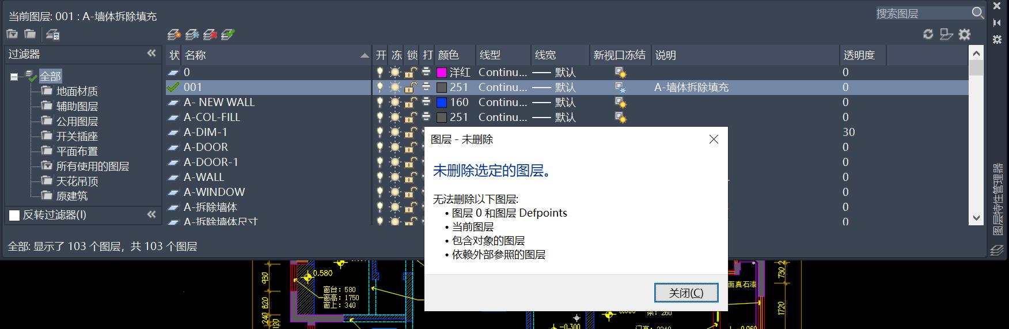Close the 图层 - 未删除 dialog with X
This screenshot has width=1009, height=329.
pyautogui.click(x=714, y=139)
